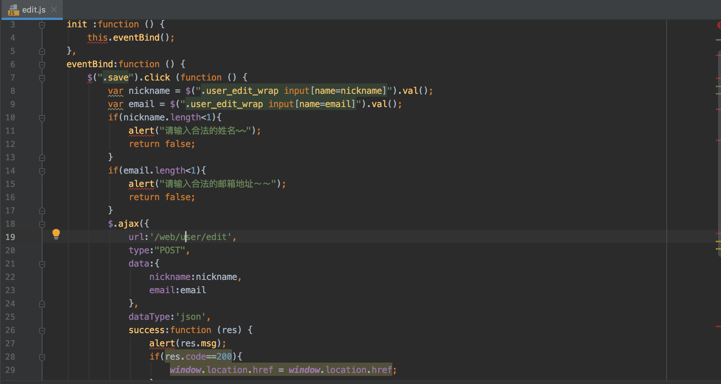This screenshot has height=384, width=721.
Task: Click the 'click' method call on line 7
Action: (157, 77)
